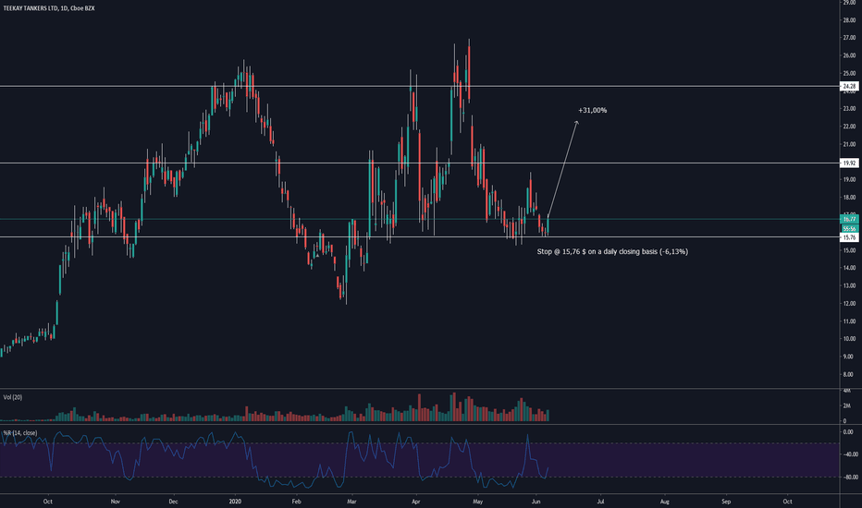The image size is (862, 508).
Task: Click the Dec label on time axis
Action: [x=173, y=502]
